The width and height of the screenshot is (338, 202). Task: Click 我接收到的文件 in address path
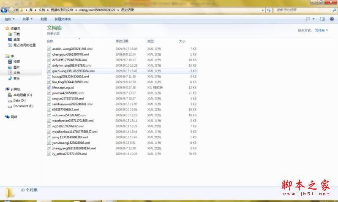[62, 10]
